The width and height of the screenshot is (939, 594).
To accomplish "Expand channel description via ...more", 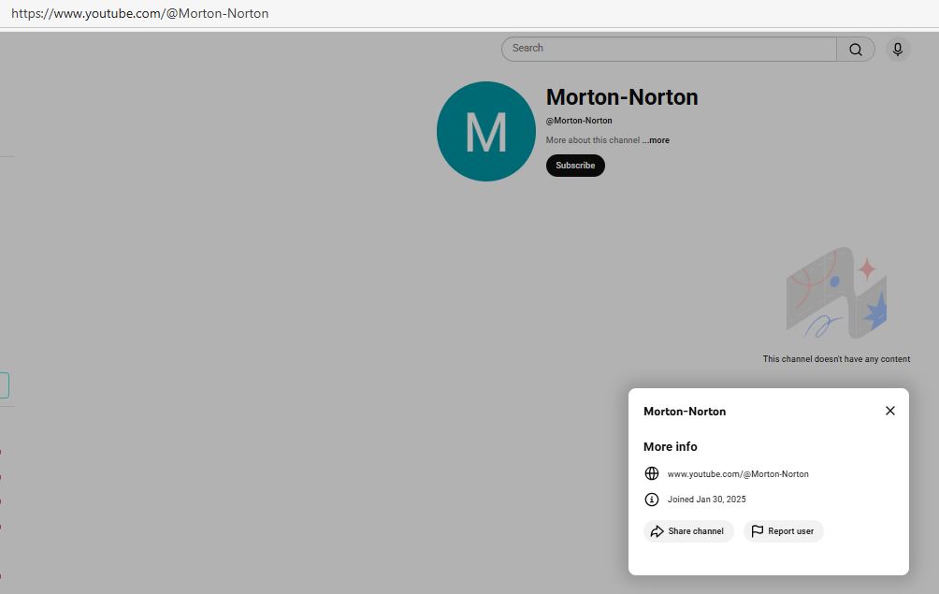I will coord(657,140).
